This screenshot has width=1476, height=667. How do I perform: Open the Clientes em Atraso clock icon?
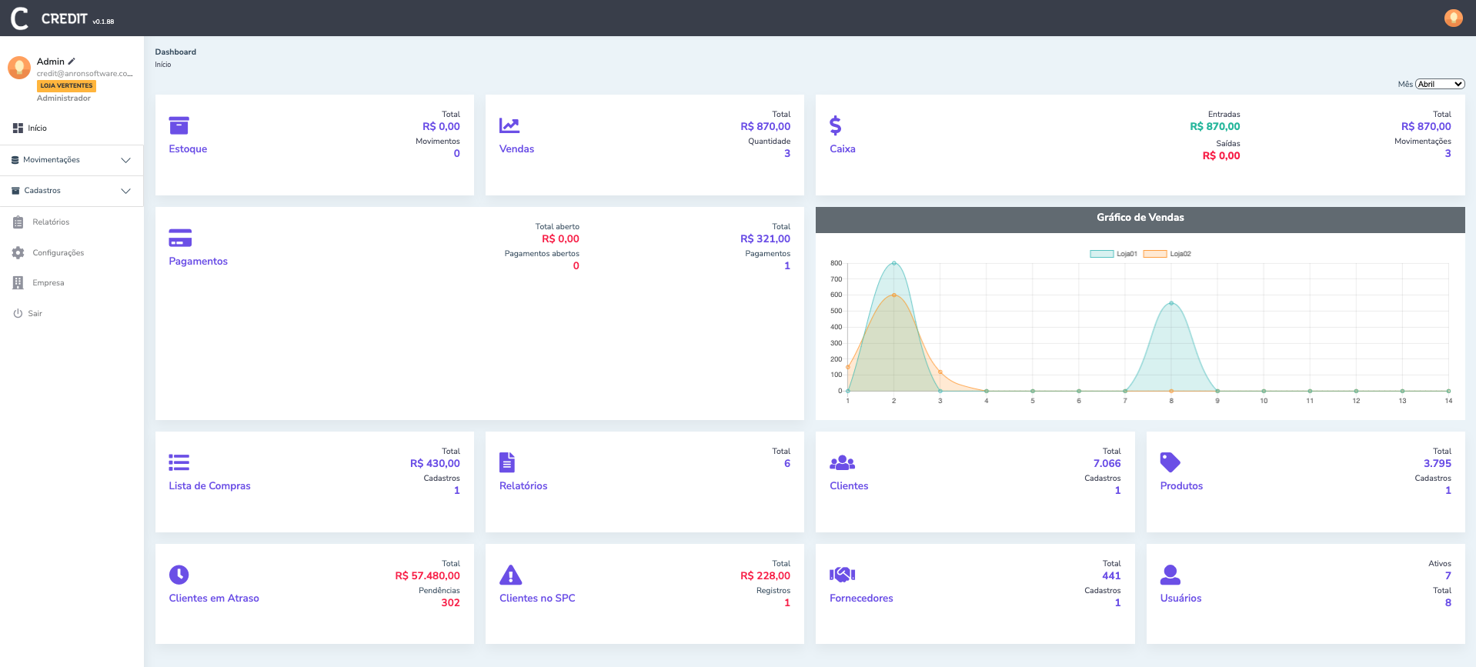point(179,575)
